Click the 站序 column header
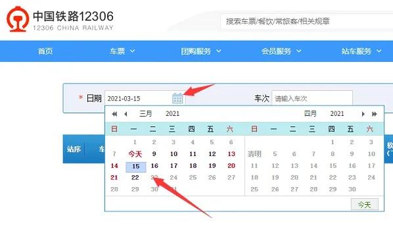The width and height of the screenshot is (393, 245). pyautogui.click(x=74, y=149)
